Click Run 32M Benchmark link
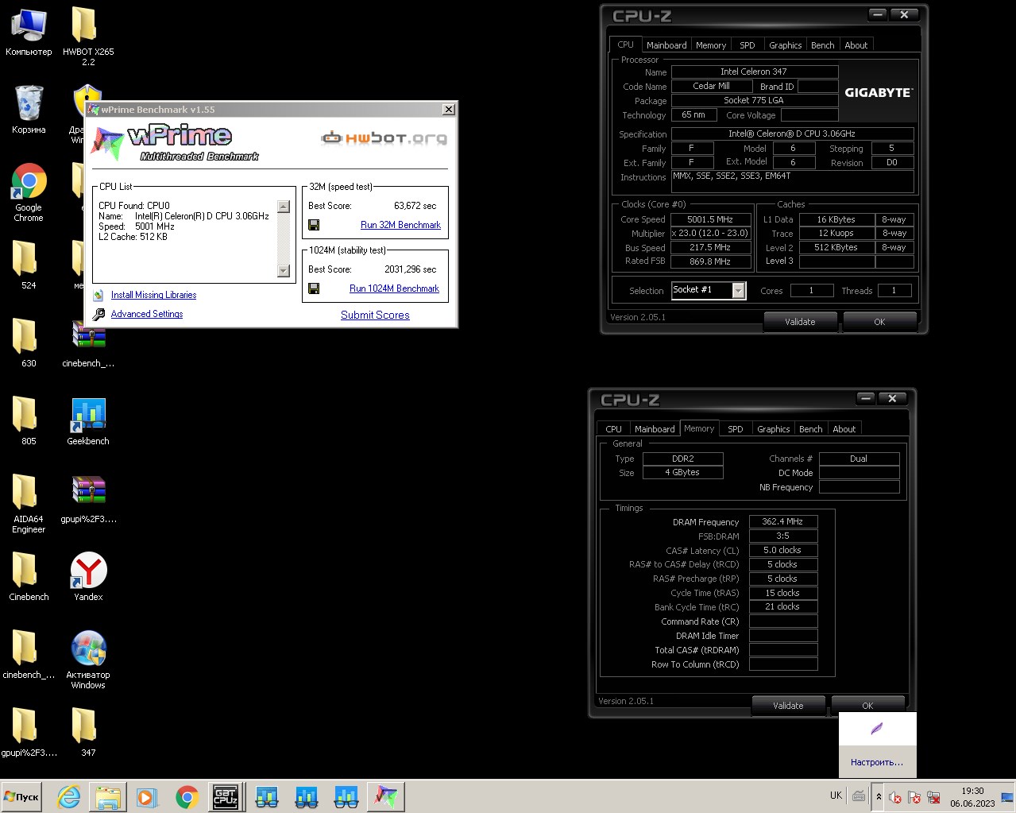The image size is (1016, 813). point(400,225)
